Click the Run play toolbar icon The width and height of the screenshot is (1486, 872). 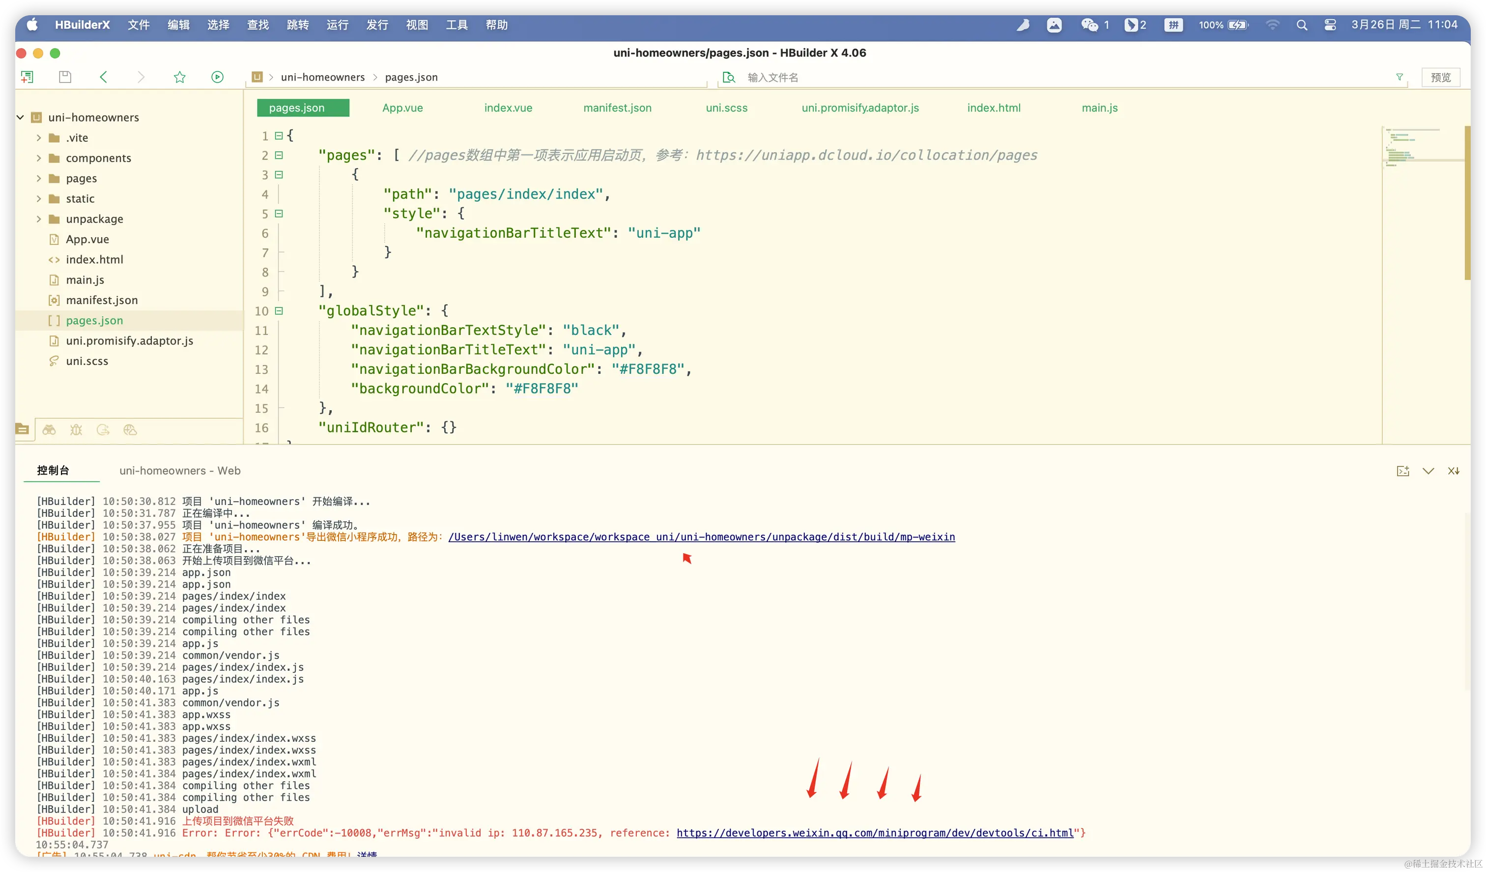coord(217,77)
